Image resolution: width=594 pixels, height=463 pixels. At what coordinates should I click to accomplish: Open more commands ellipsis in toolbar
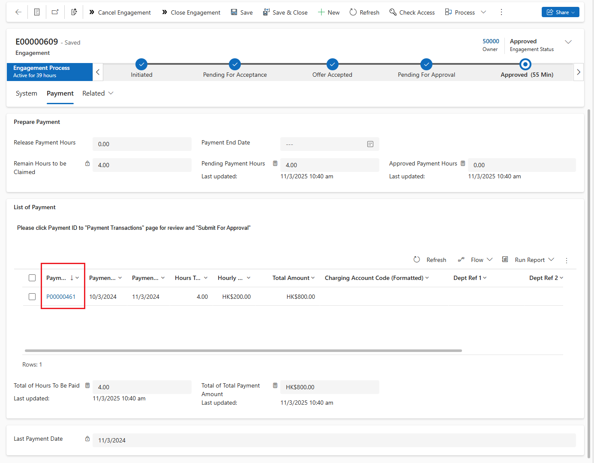(501, 12)
